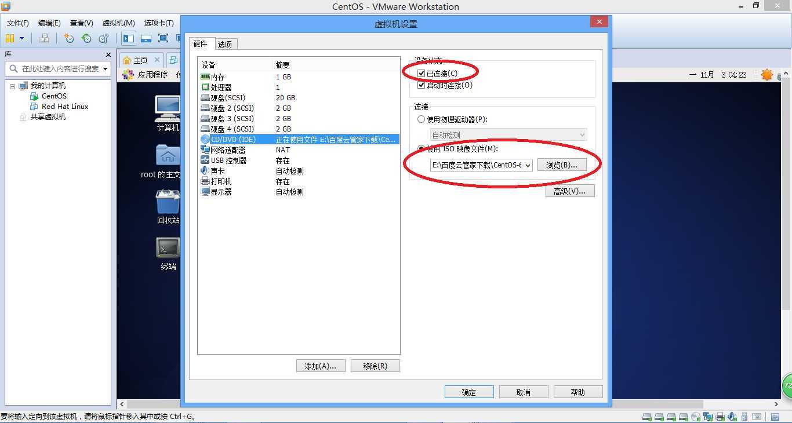Open the 编辑(E) menu

[49, 23]
